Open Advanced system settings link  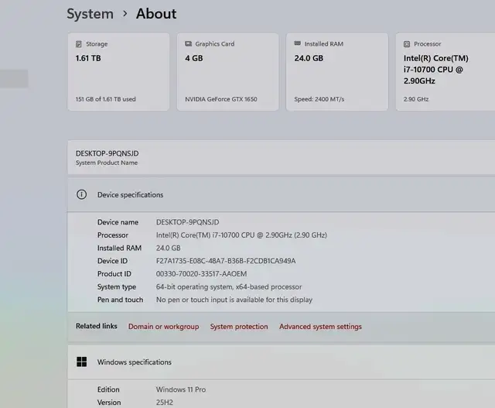point(320,327)
